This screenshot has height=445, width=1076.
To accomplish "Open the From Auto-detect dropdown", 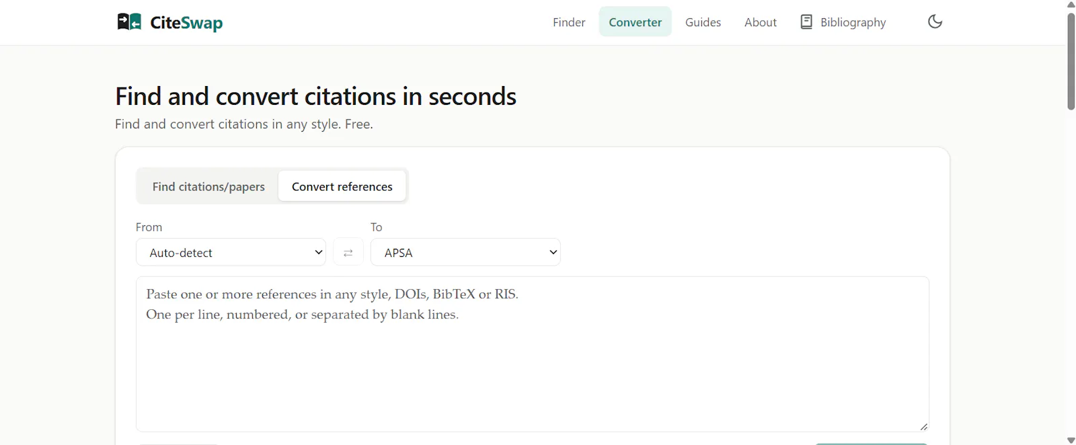I will (x=231, y=253).
